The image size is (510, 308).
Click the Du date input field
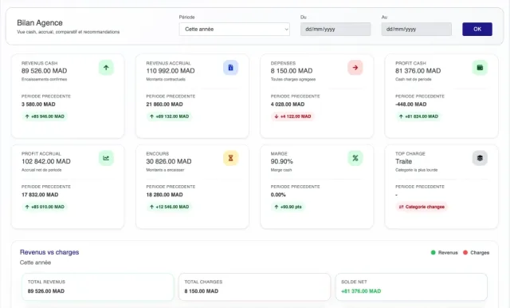click(x=335, y=30)
